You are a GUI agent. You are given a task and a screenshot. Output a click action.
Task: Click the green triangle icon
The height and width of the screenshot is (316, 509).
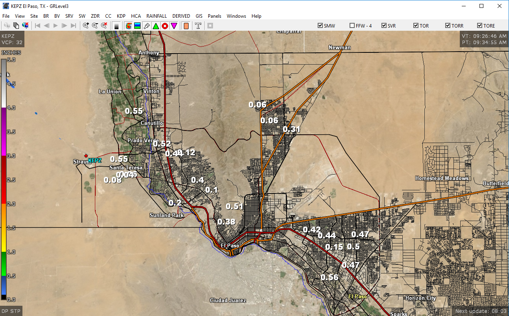coord(156,26)
